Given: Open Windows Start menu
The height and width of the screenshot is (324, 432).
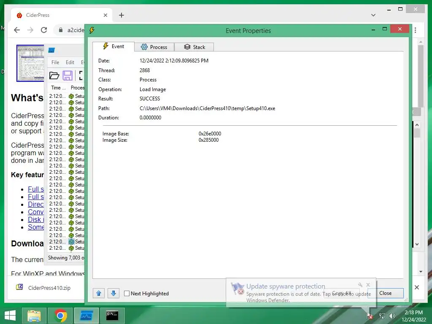Looking at the screenshot, I should (x=10, y=316).
